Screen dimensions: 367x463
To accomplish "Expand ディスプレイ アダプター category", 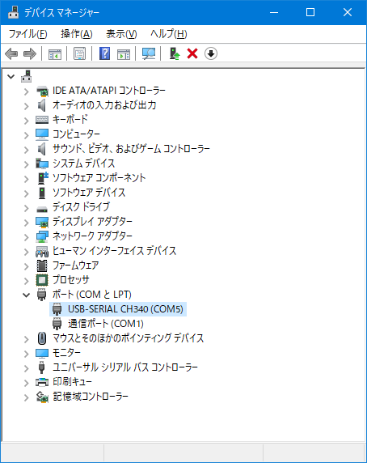I will point(27,223).
